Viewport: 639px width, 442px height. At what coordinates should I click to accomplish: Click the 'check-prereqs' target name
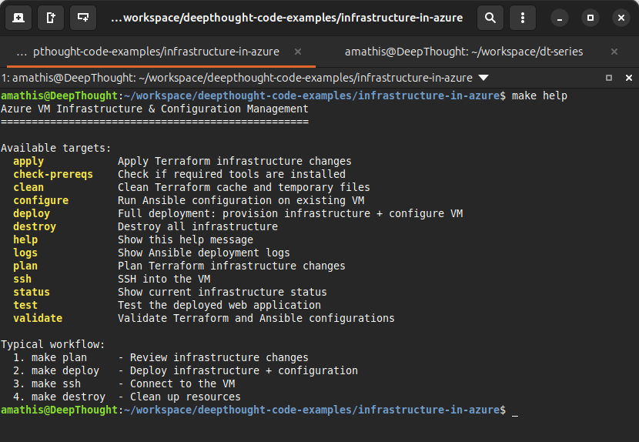tap(53, 175)
